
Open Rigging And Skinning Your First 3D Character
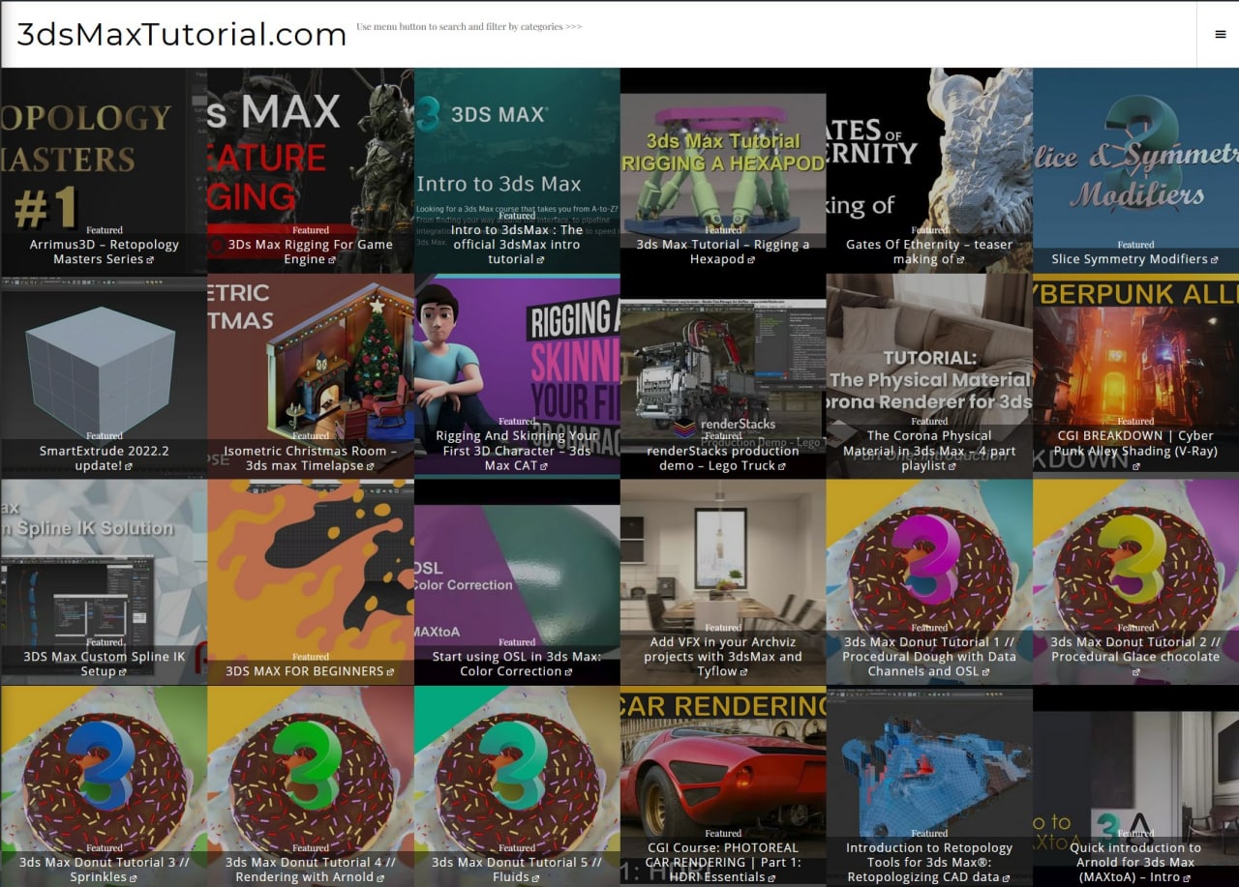(517, 451)
